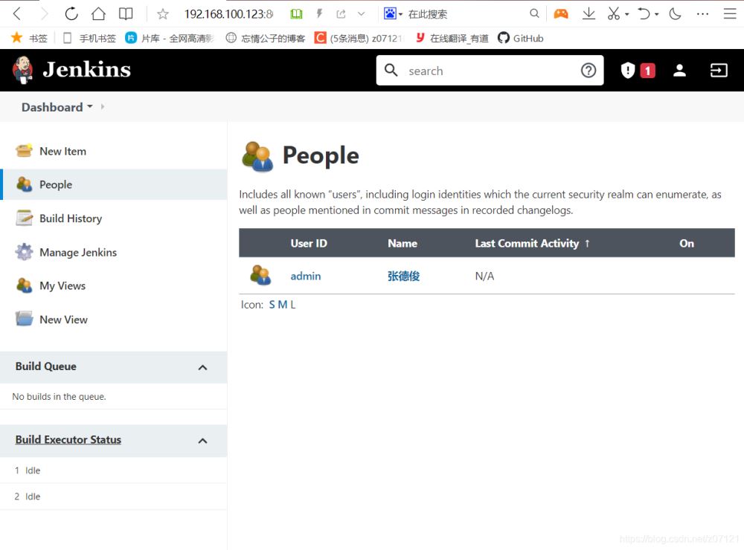
Task: Open the admin user link
Action: (x=306, y=276)
